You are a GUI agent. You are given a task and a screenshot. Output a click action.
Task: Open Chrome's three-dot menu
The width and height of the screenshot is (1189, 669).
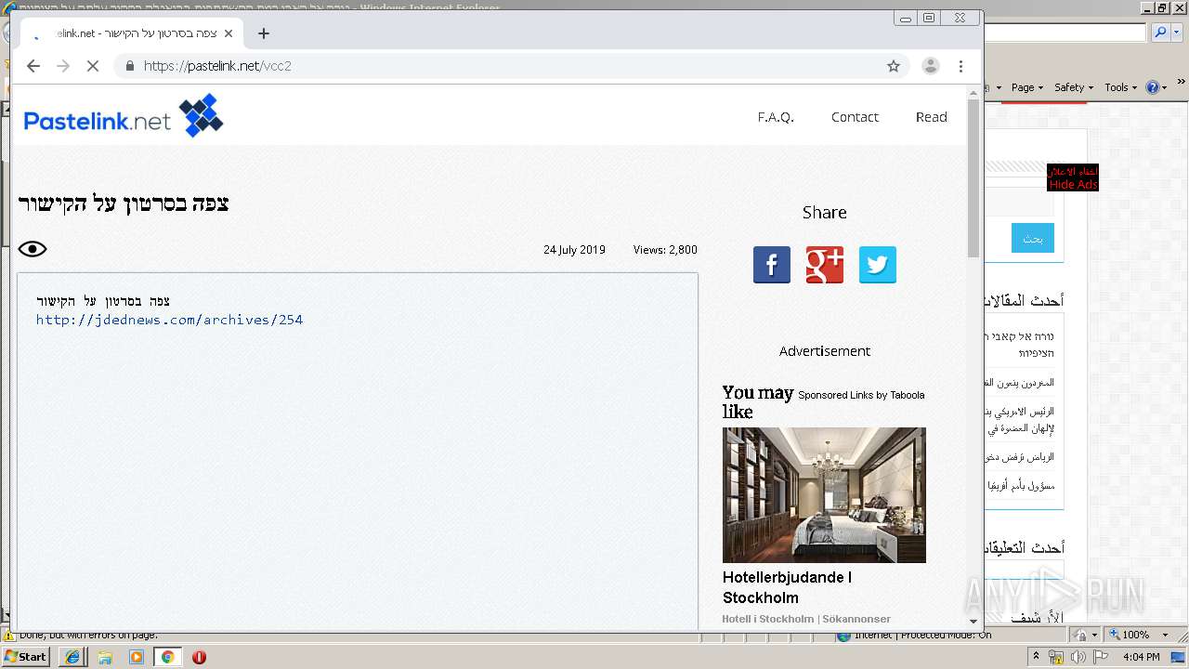click(960, 66)
